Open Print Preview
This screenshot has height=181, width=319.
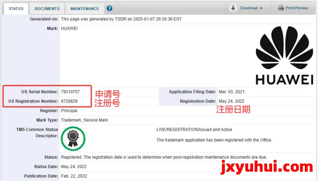297,8
